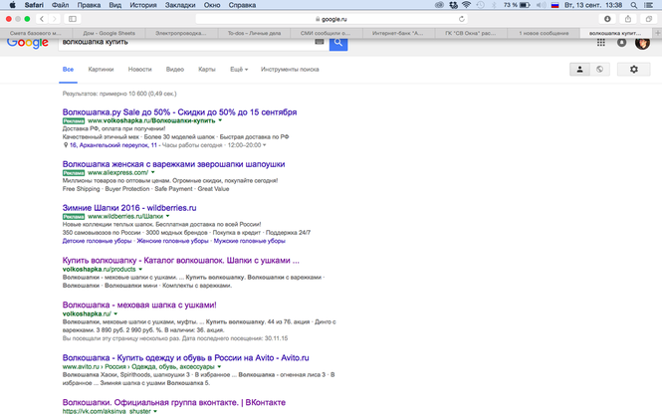Open the Google apps grid icon
The width and height of the screenshot is (662, 414).
(x=601, y=42)
